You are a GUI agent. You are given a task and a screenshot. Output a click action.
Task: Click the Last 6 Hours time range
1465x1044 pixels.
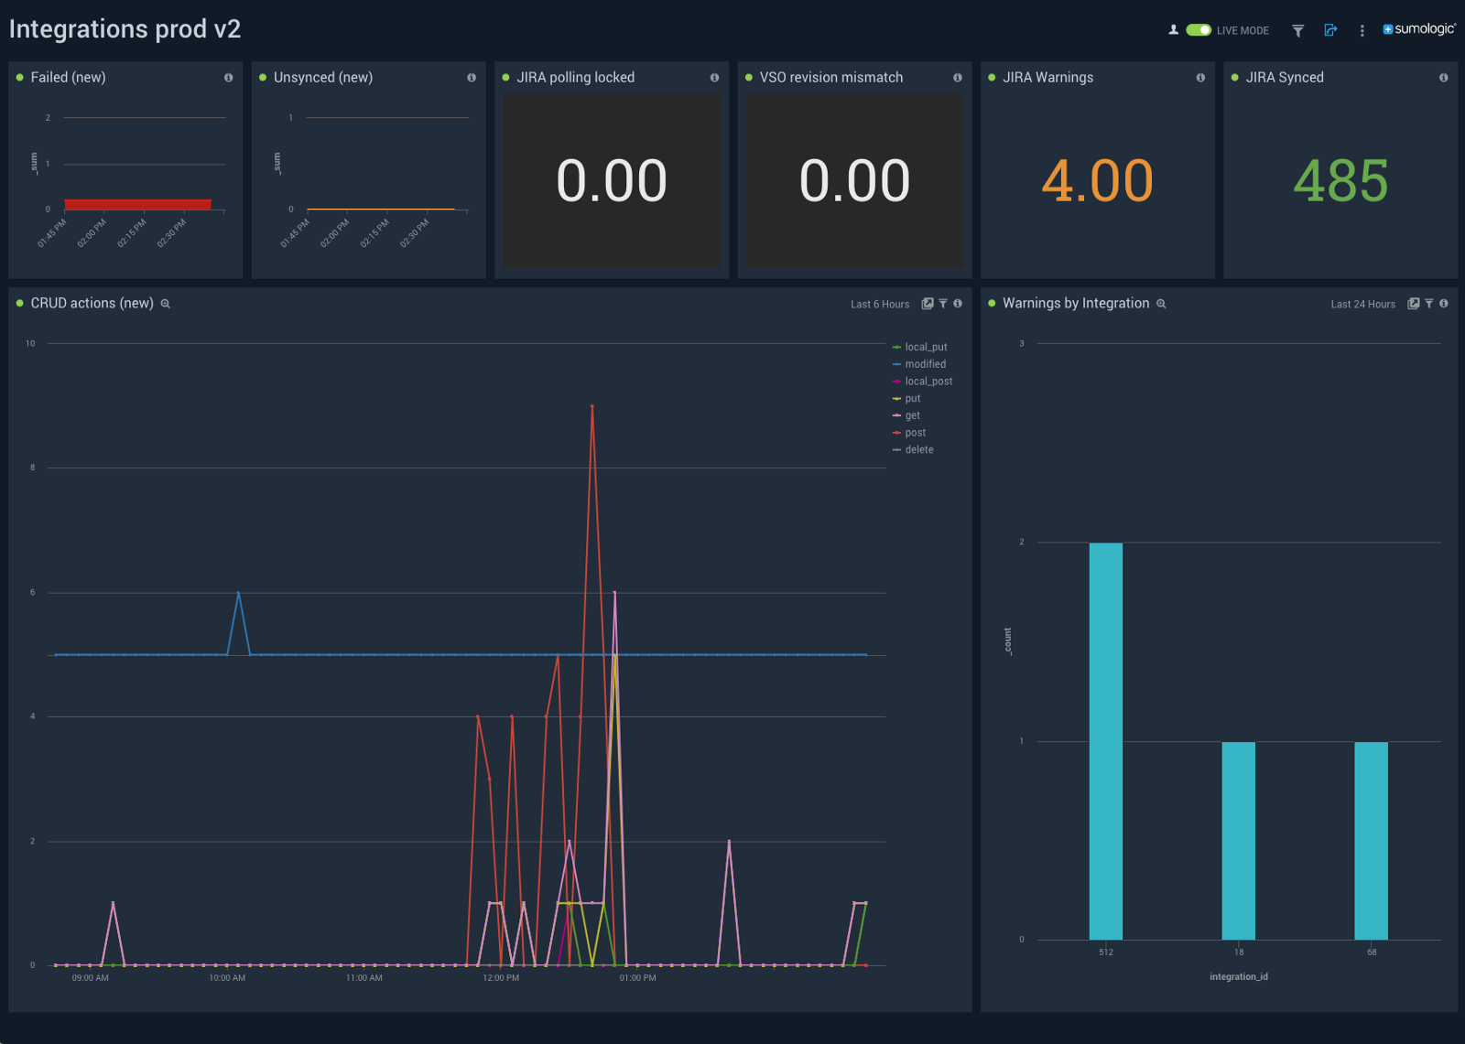coord(880,305)
